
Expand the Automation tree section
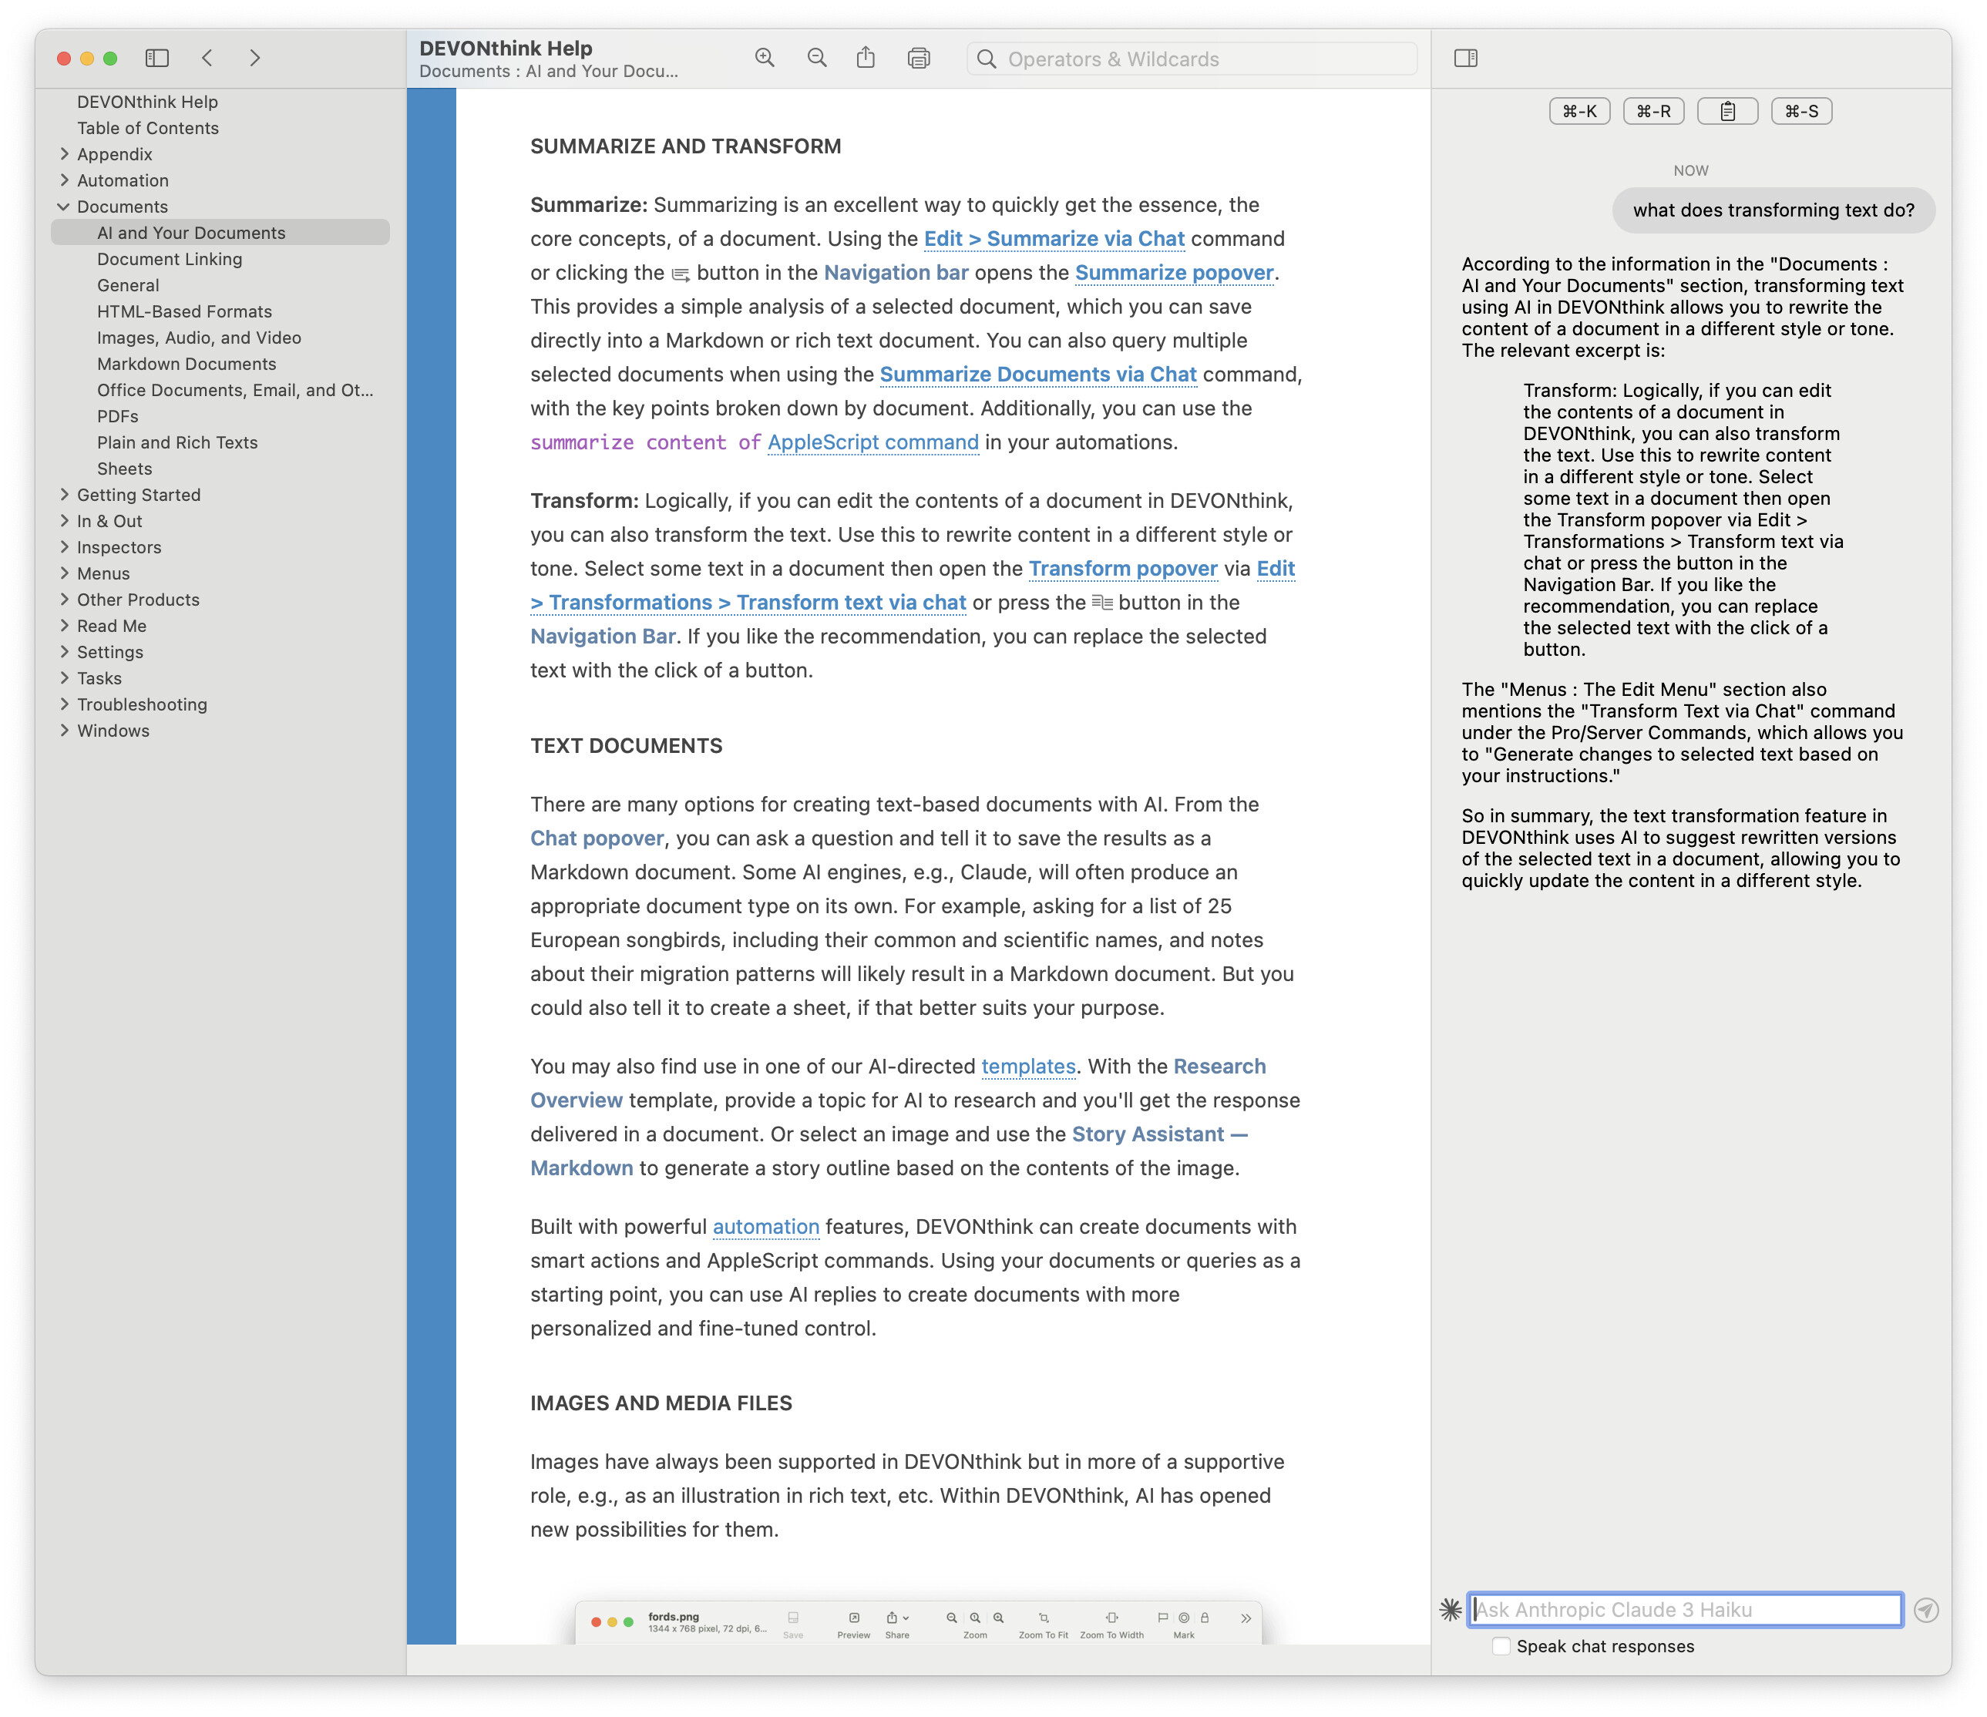point(63,180)
